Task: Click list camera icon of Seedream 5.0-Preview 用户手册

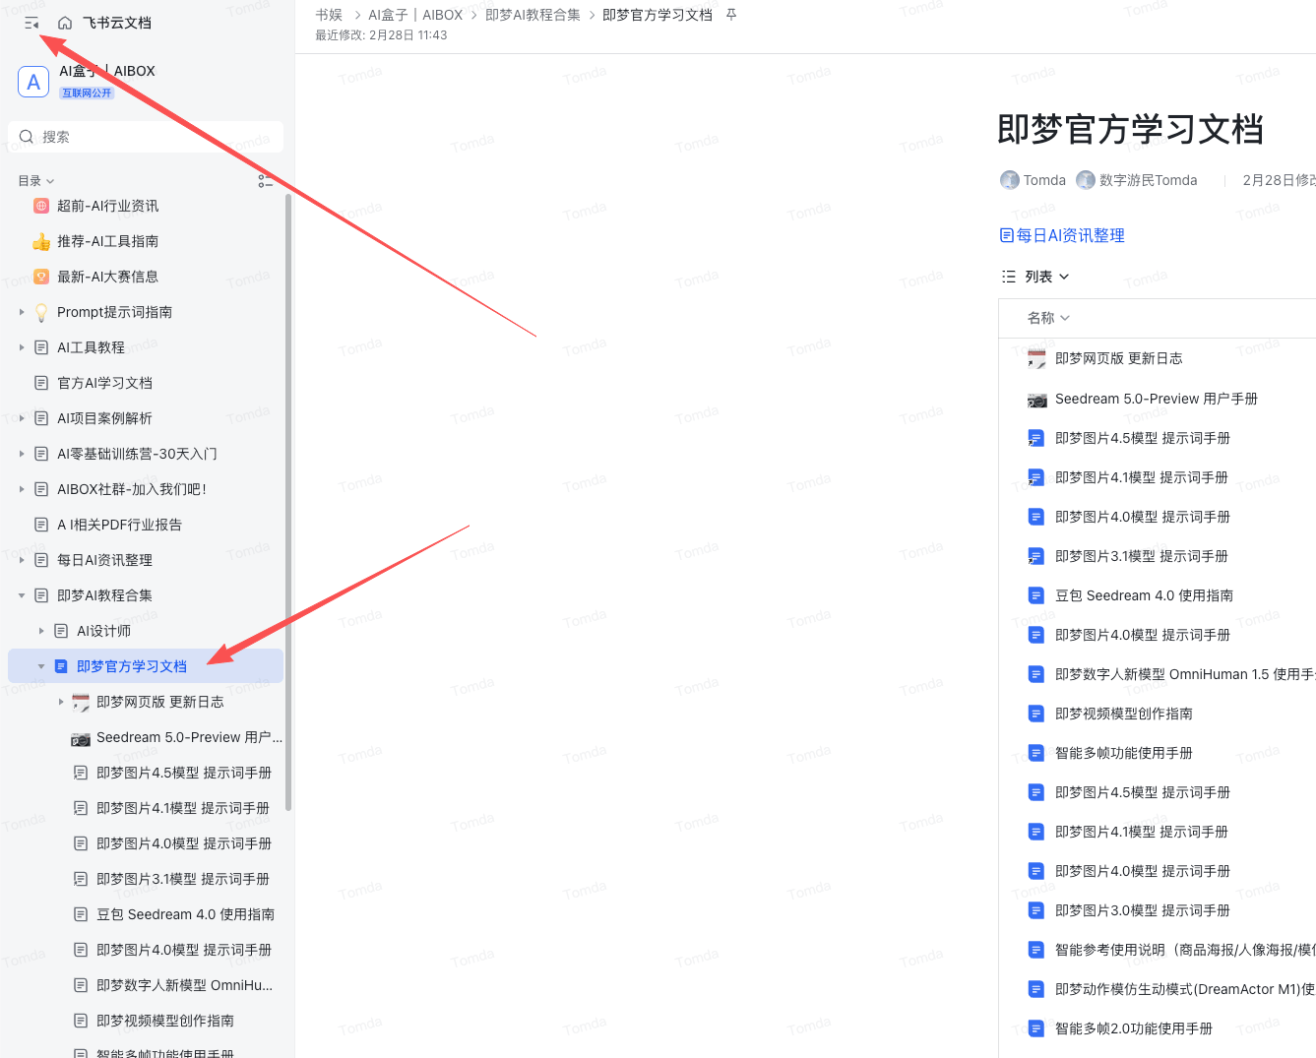Action: click(1037, 400)
